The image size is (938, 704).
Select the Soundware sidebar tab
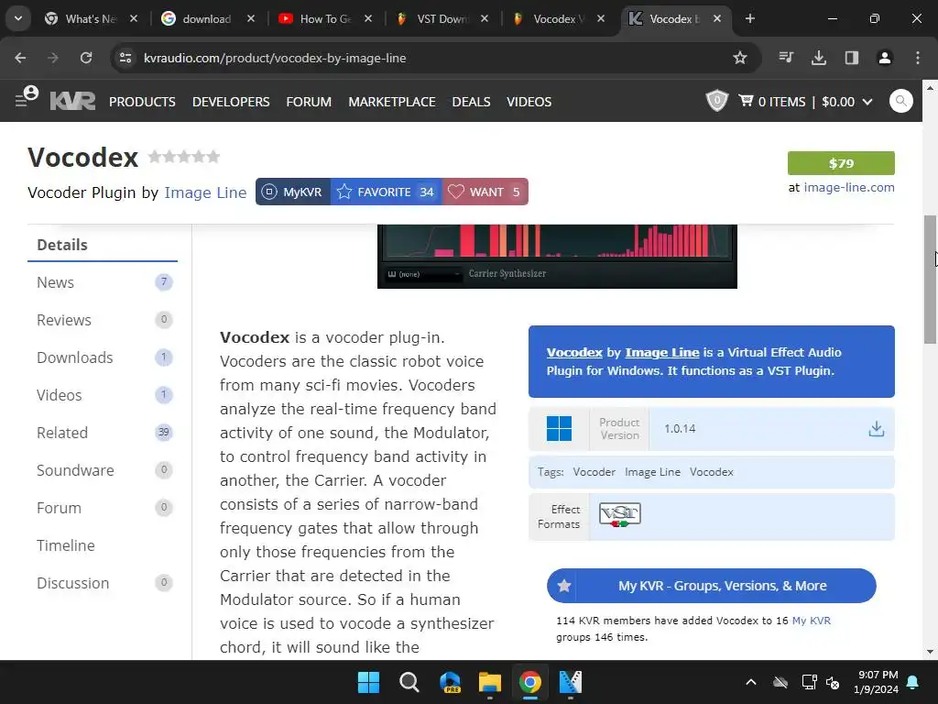click(103, 470)
